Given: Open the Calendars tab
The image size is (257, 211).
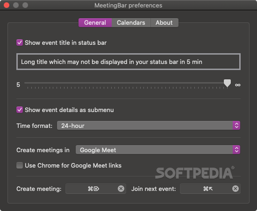Looking at the screenshot, I should click(x=131, y=22).
